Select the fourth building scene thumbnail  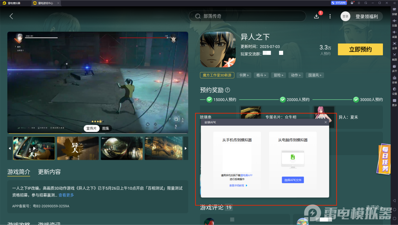(164, 148)
